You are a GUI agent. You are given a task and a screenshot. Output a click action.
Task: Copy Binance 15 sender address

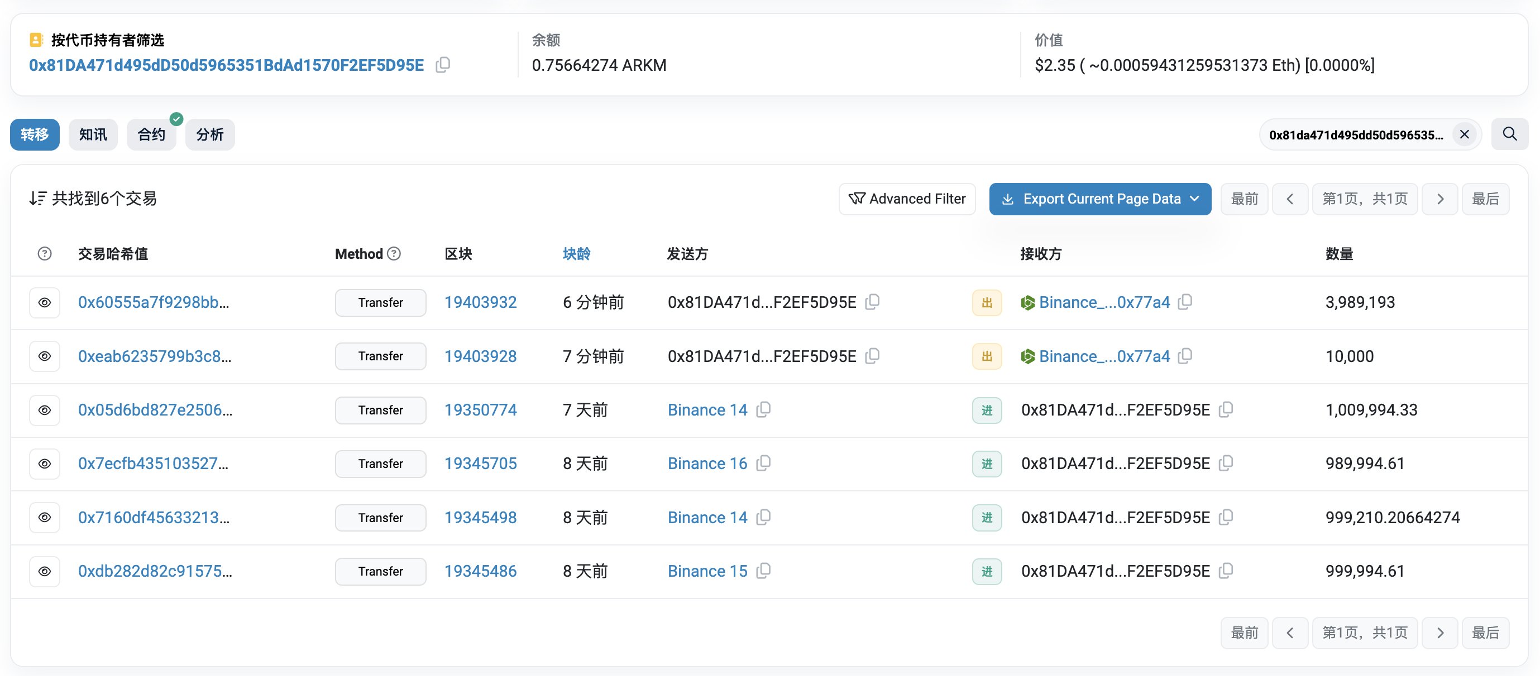763,571
